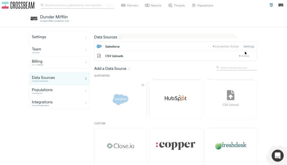The width and height of the screenshot is (287, 165).
Task: Open the Integrations sidebar section
Action: click(x=59, y=103)
